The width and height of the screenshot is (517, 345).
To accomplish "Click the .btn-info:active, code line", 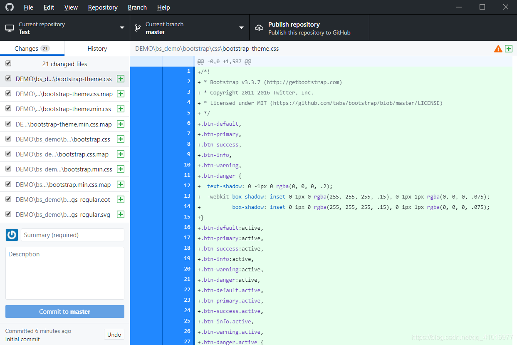I will tap(226, 259).
